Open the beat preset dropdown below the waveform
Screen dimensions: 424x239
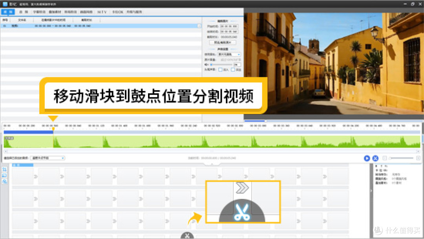coord(48,158)
